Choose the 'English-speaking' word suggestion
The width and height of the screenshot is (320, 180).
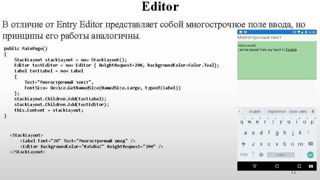298,111
